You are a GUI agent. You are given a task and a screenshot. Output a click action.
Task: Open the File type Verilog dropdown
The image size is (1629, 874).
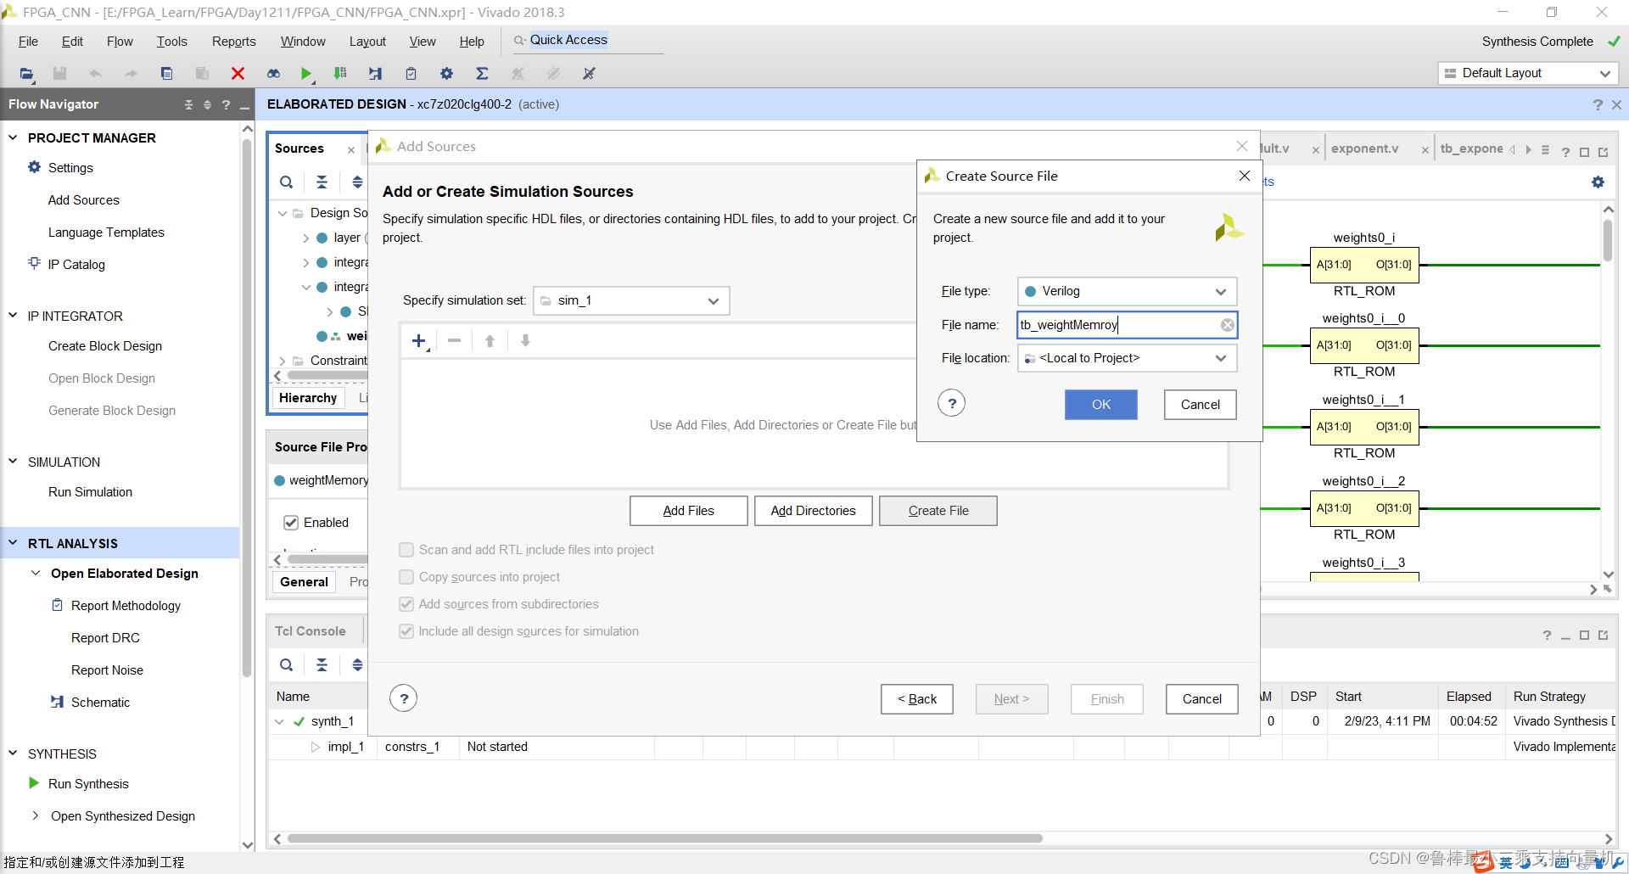(x=1127, y=291)
